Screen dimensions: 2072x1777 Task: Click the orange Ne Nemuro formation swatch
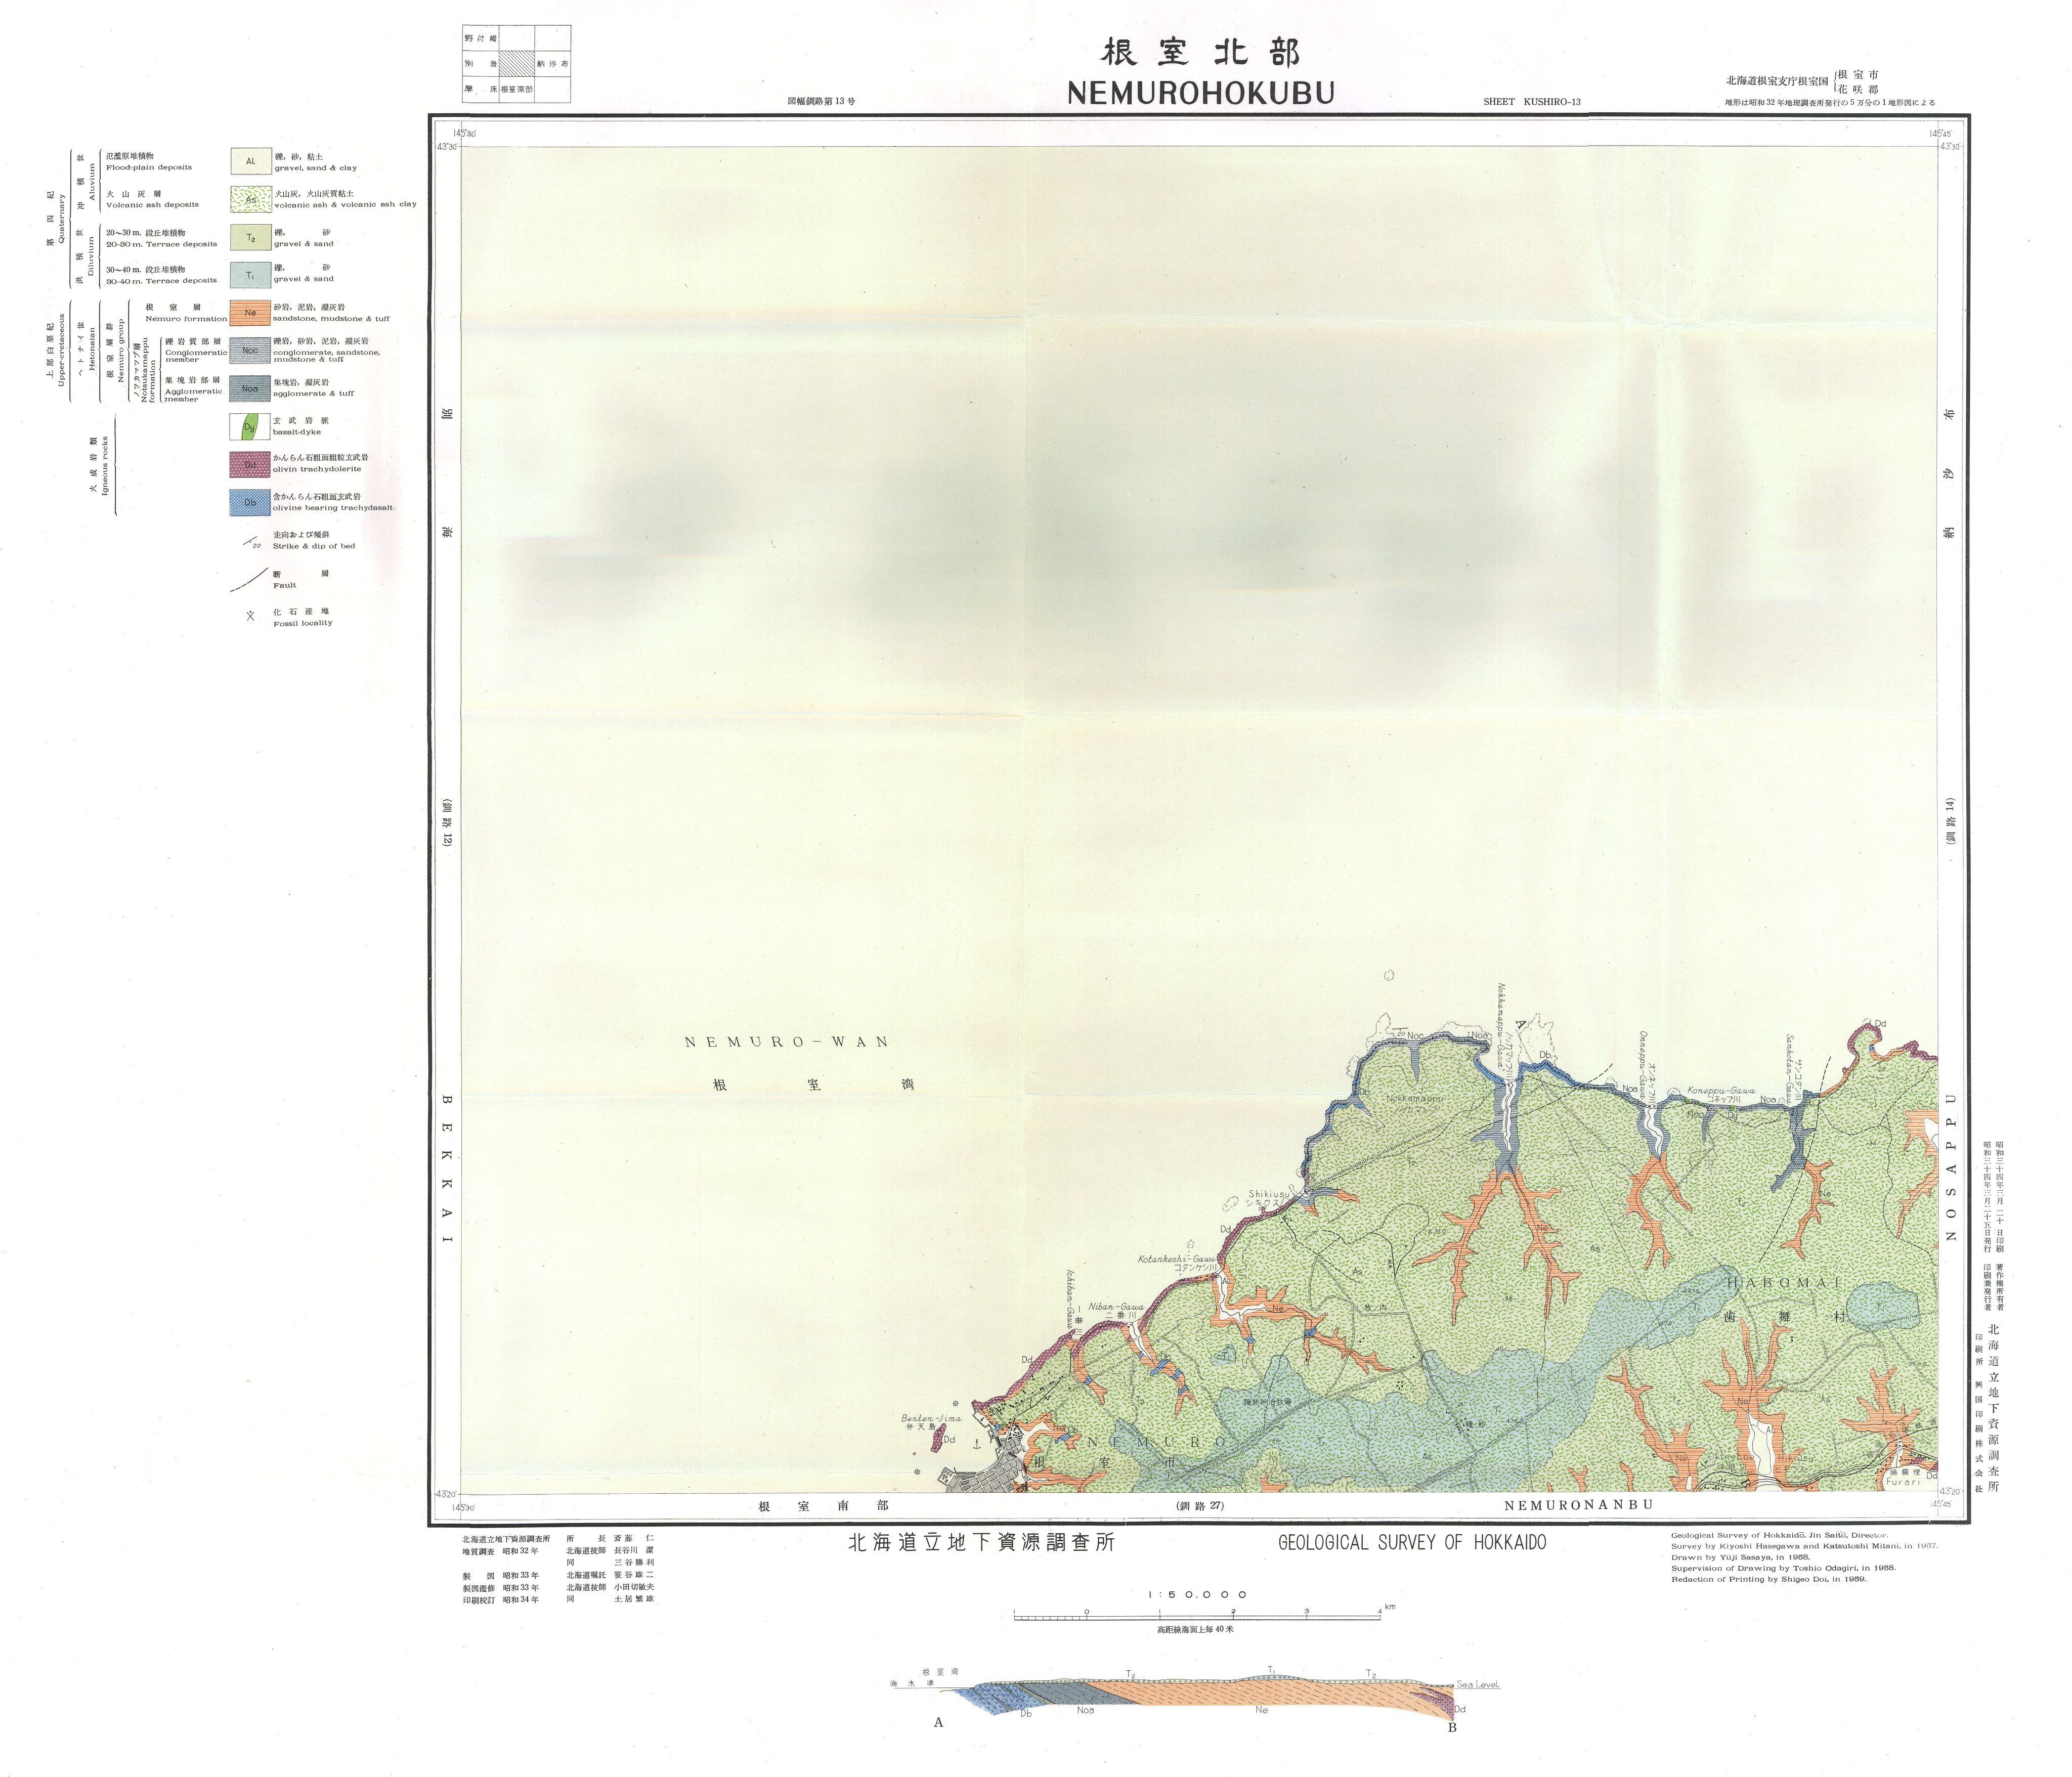point(250,313)
